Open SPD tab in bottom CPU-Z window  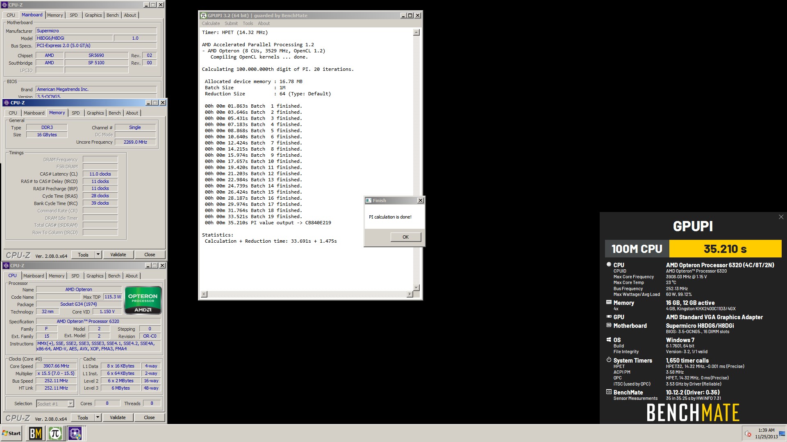click(75, 276)
